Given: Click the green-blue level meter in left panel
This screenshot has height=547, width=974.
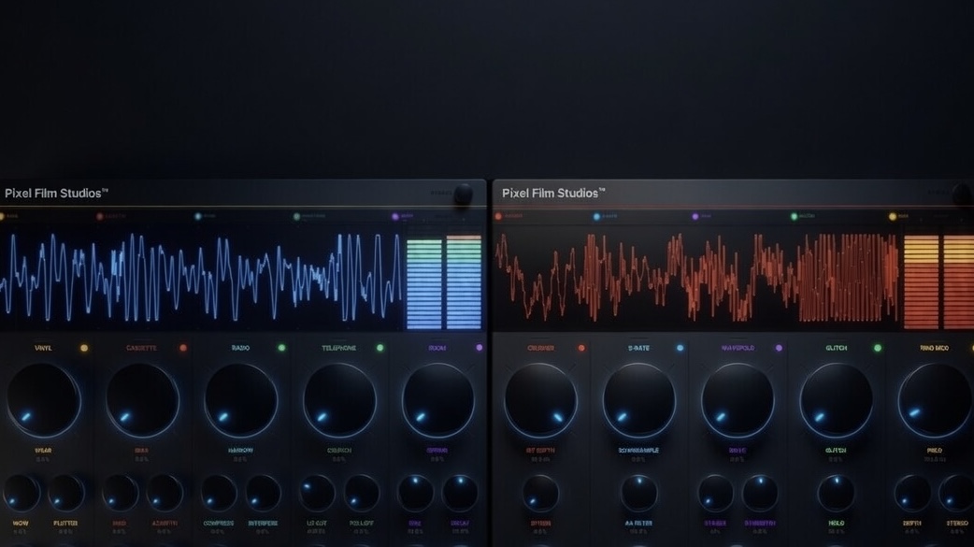Looking at the screenshot, I should click(x=444, y=281).
